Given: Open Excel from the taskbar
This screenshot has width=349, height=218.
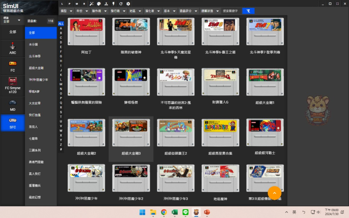Looking at the screenshot, I should (x=174, y=212).
